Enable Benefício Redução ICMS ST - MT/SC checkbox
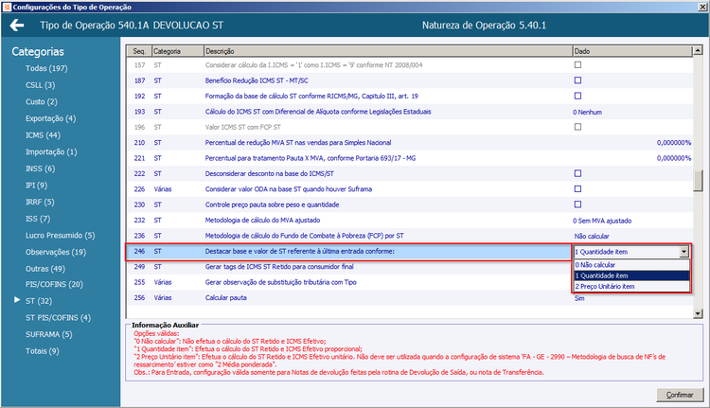 point(577,80)
